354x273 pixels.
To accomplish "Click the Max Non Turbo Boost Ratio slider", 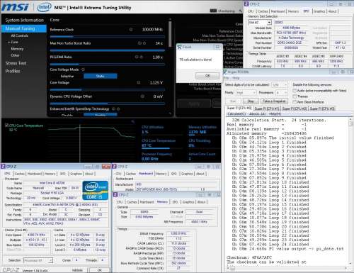I will tap(108, 50).
